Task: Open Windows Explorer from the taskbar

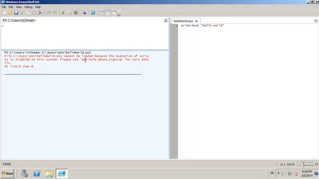Action: coord(49,174)
